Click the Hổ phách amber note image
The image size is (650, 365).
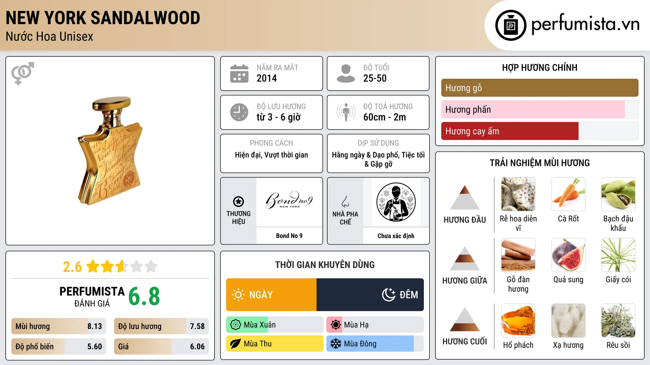518,320
